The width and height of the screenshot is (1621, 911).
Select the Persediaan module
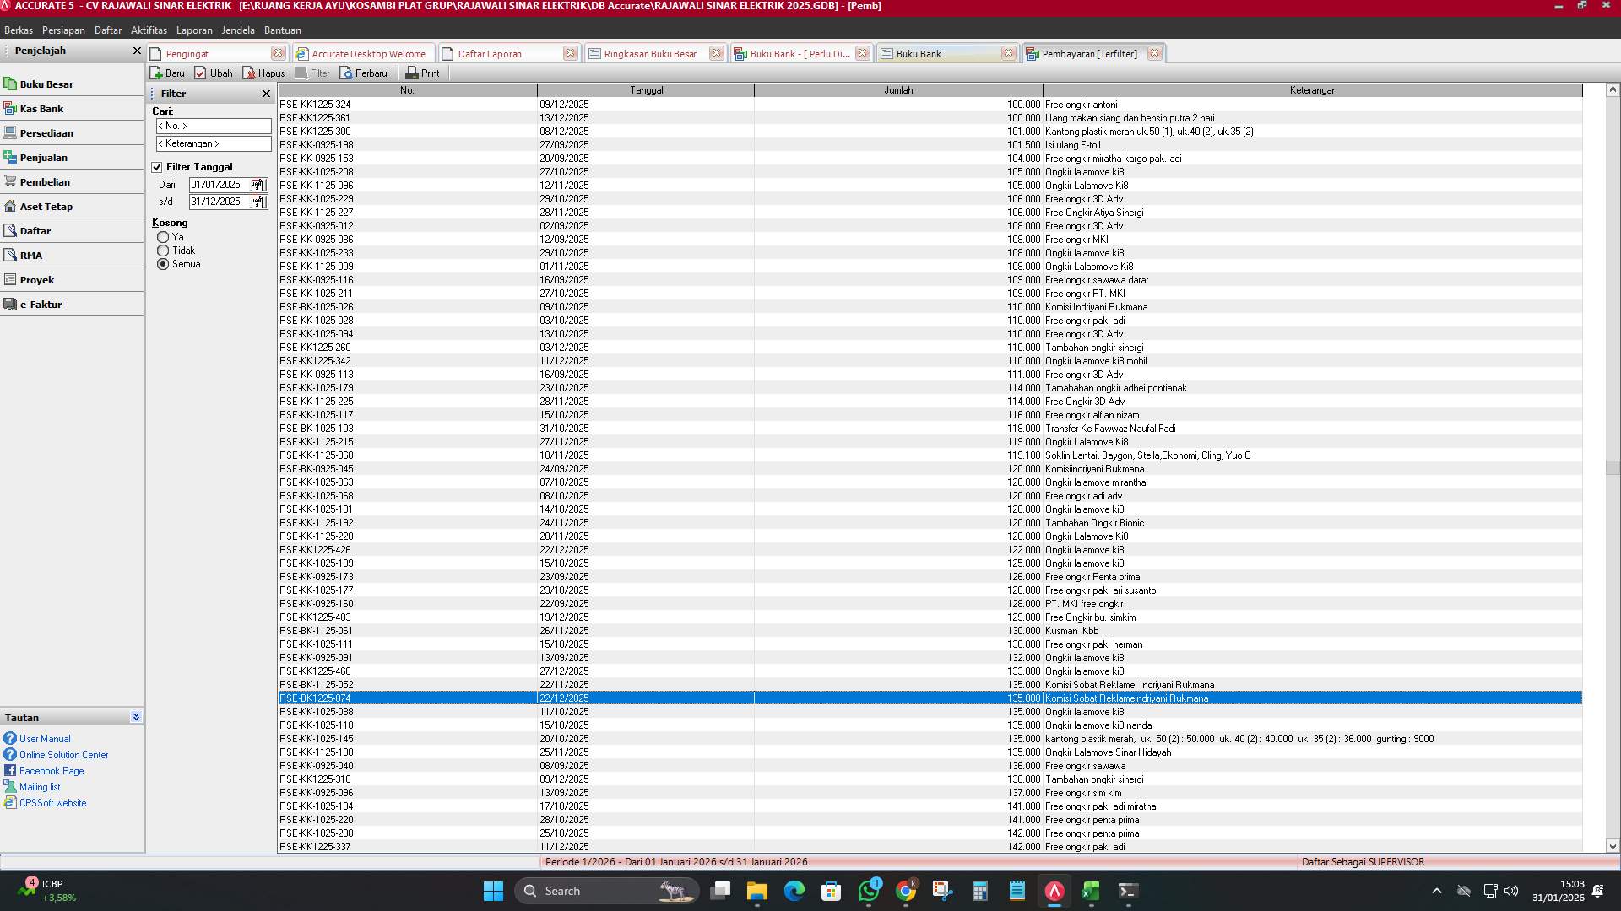47,132
